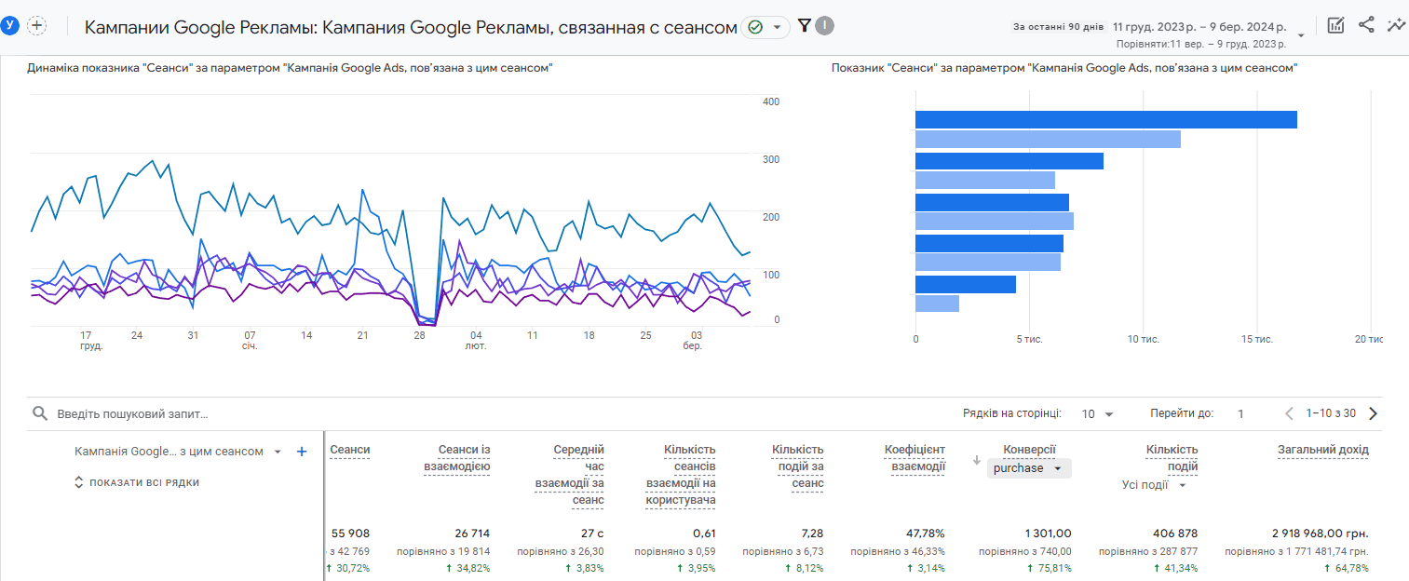Sort by the 'Кількість подій' column header

tap(1172, 458)
